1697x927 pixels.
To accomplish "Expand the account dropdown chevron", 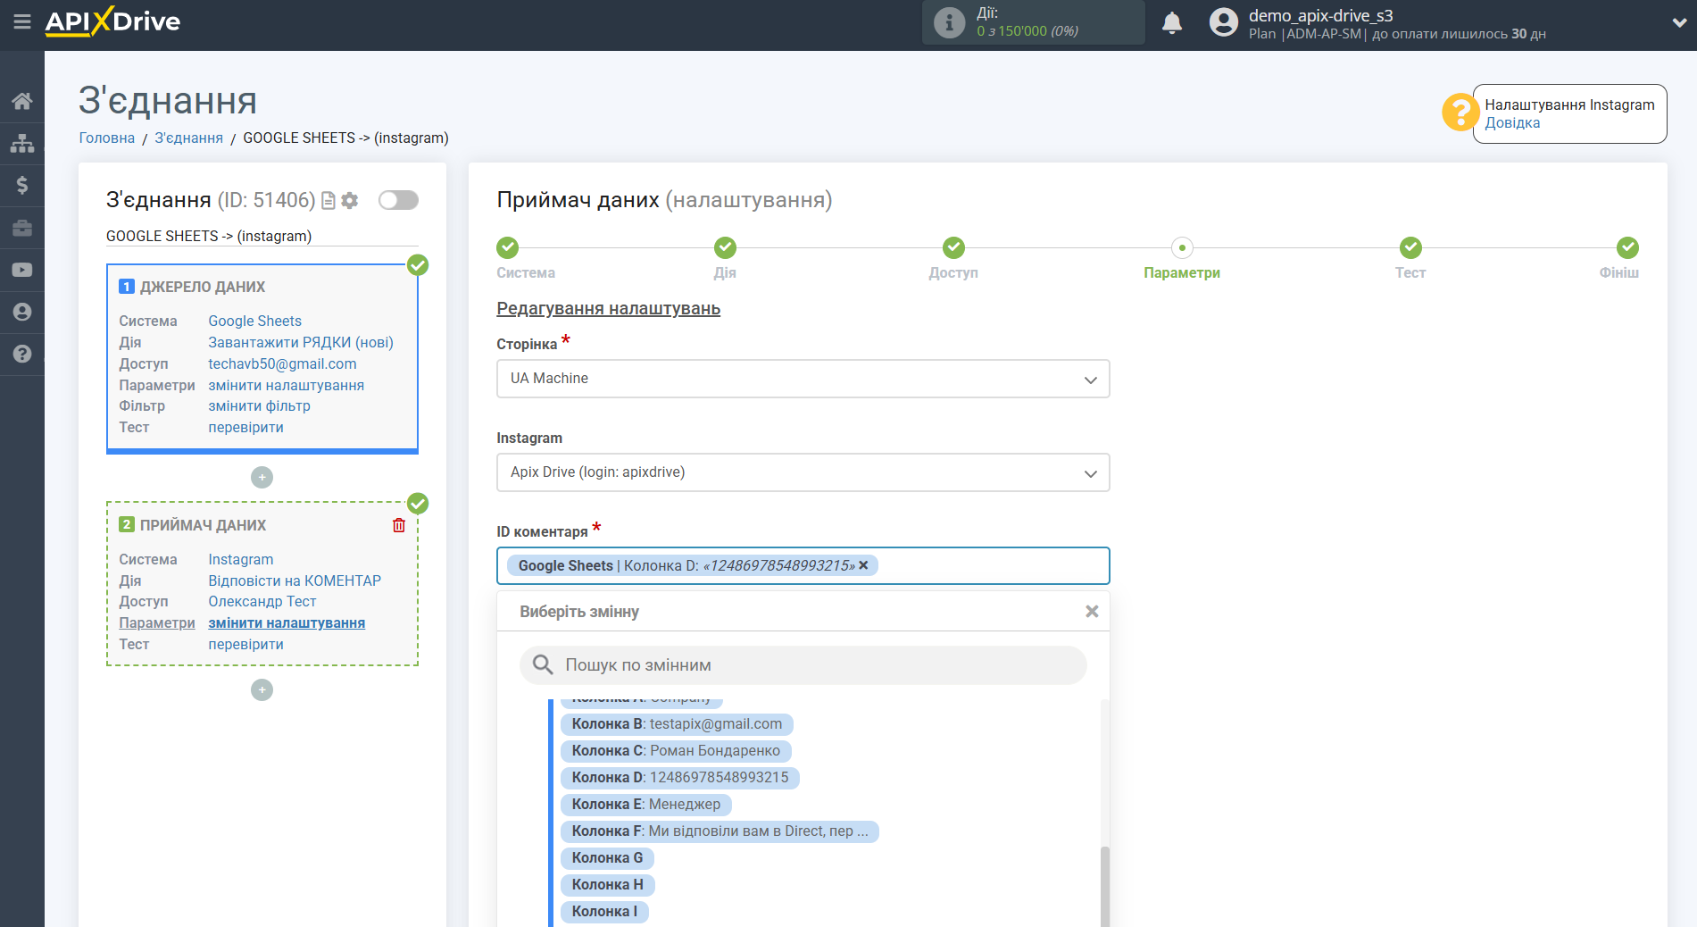I will (1679, 23).
